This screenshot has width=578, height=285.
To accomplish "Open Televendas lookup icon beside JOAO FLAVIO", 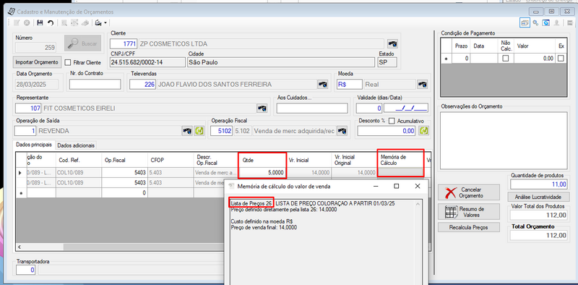I will point(322,85).
